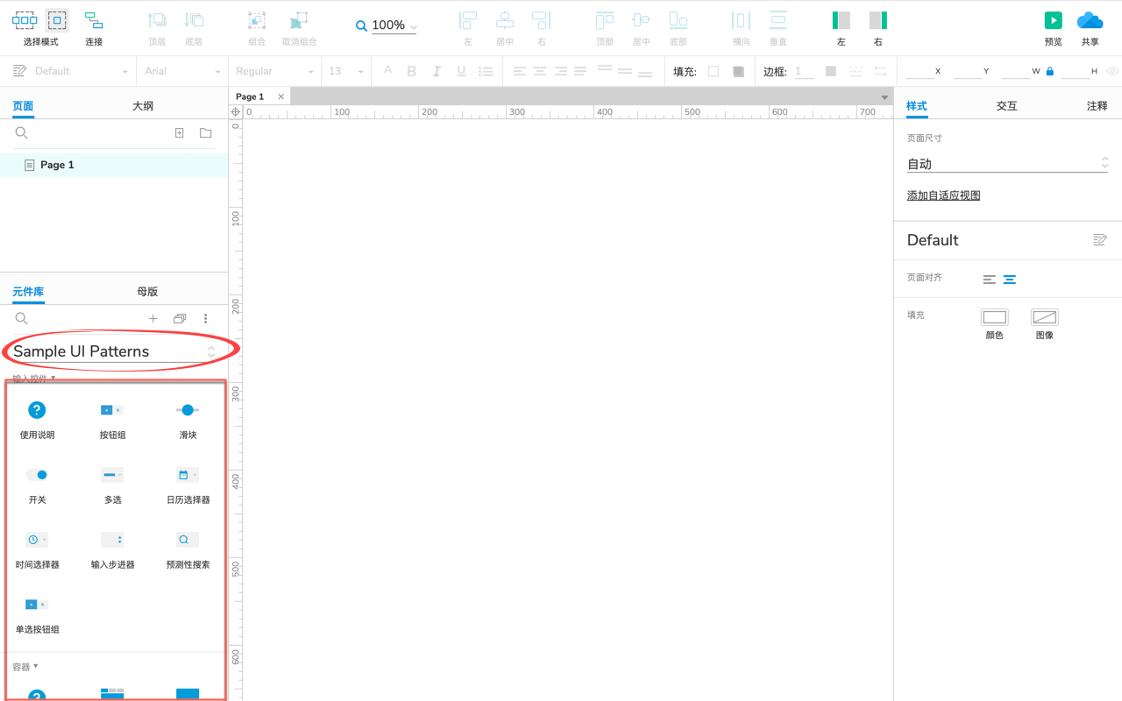Click the Preview (预览) play icon
The image size is (1122, 701).
pyautogui.click(x=1053, y=20)
